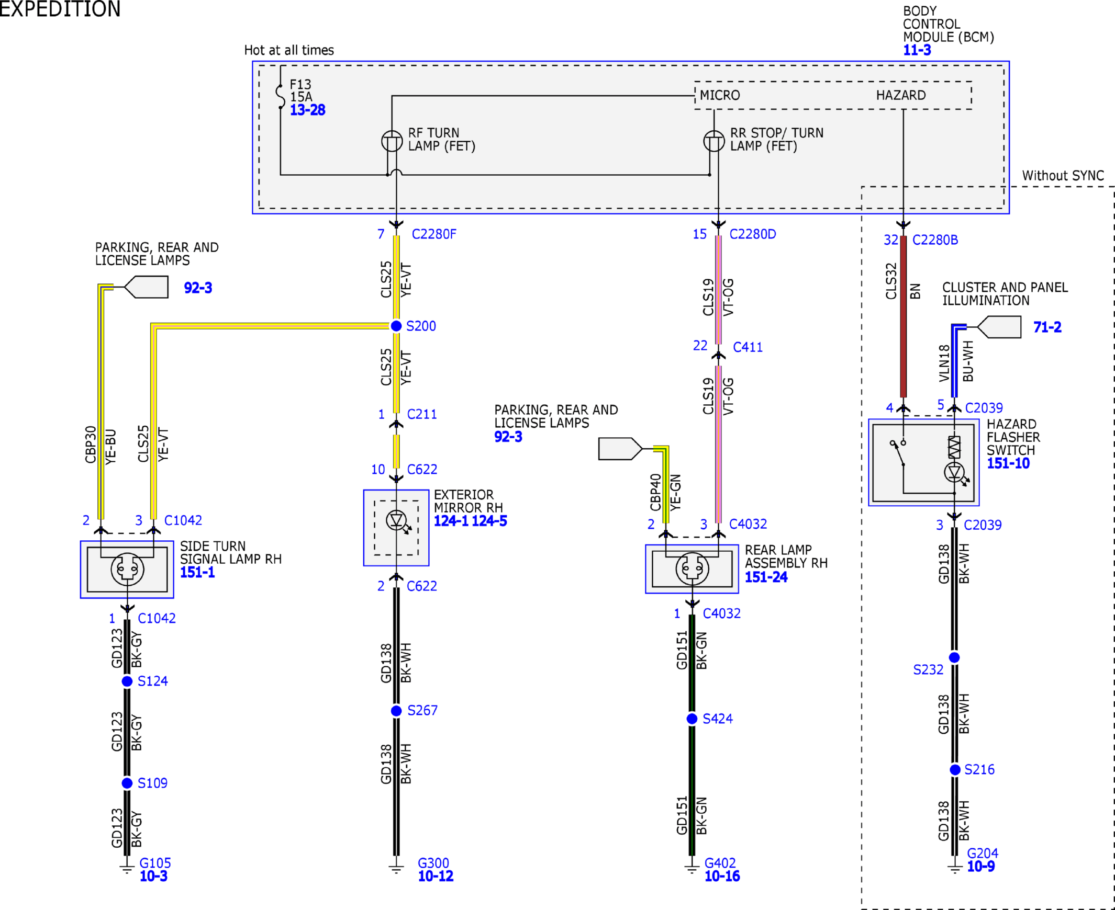Open 124-1 Exterior Mirror reference
The height and width of the screenshot is (910, 1115).
coord(451,521)
